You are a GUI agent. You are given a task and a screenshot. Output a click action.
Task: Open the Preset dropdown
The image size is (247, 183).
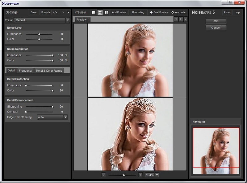[x=68, y=20]
